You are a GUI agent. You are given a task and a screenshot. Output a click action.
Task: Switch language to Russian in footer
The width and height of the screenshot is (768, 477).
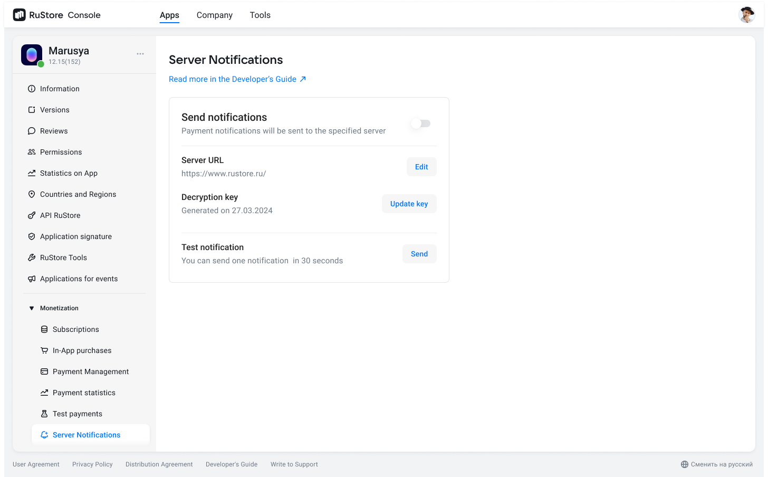click(716, 464)
